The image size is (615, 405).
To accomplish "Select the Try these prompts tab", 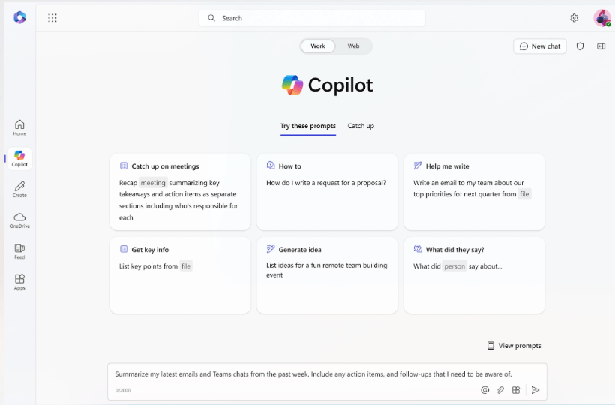I will [x=307, y=126].
